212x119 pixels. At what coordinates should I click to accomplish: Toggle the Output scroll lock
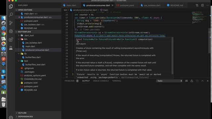[192, 81]
